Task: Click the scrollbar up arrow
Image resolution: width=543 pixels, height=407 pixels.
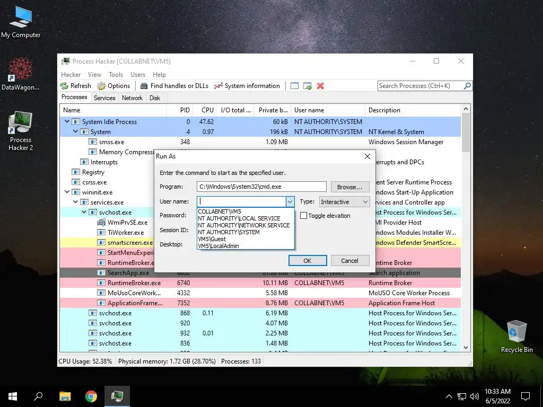Action: click(466, 109)
